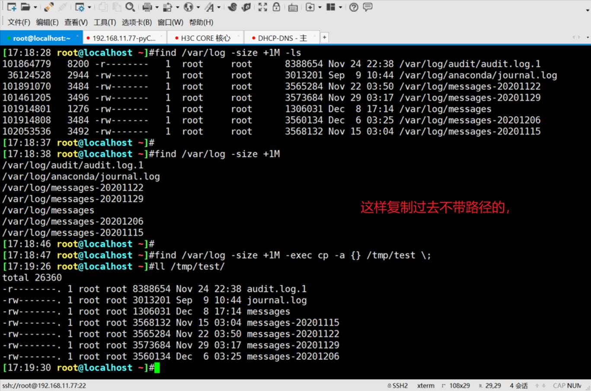591x391 pixels.
Task: Click the Lock screen padlock icon
Action: tap(276, 7)
